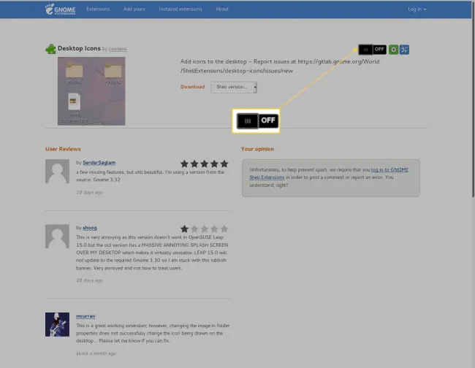475x368 pixels.
Task: Click SerdarSaglam's five-star rating
Action: (204, 164)
